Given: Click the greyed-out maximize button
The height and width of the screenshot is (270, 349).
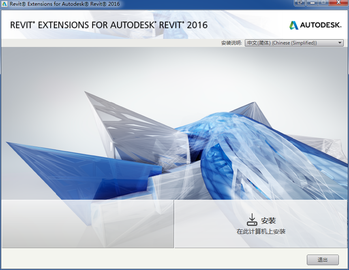Looking at the screenshot, I should 324,3.
